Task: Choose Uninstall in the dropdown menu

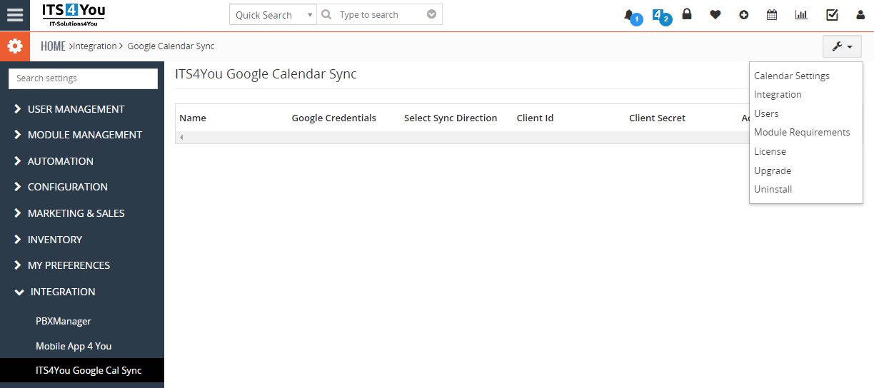Action: point(773,189)
